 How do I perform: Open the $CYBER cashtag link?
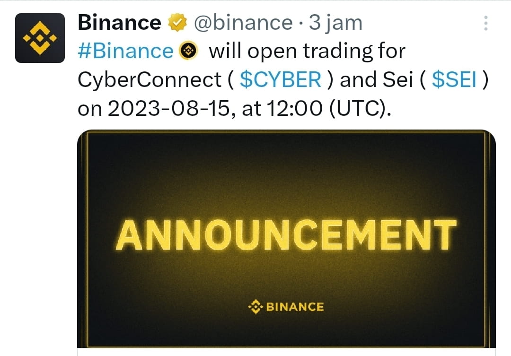(x=281, y=79)
